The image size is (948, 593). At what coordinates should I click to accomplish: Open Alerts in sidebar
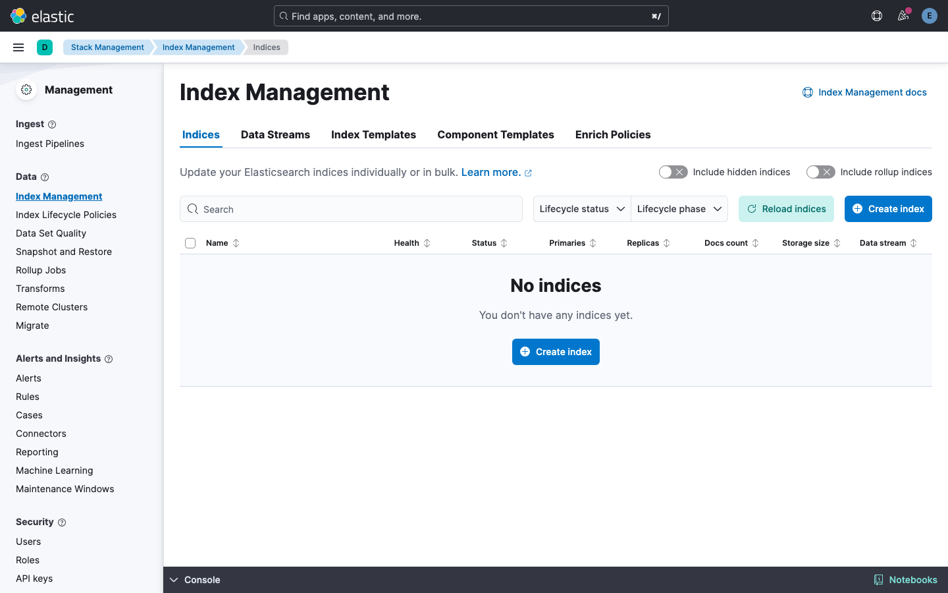[28, 378]
